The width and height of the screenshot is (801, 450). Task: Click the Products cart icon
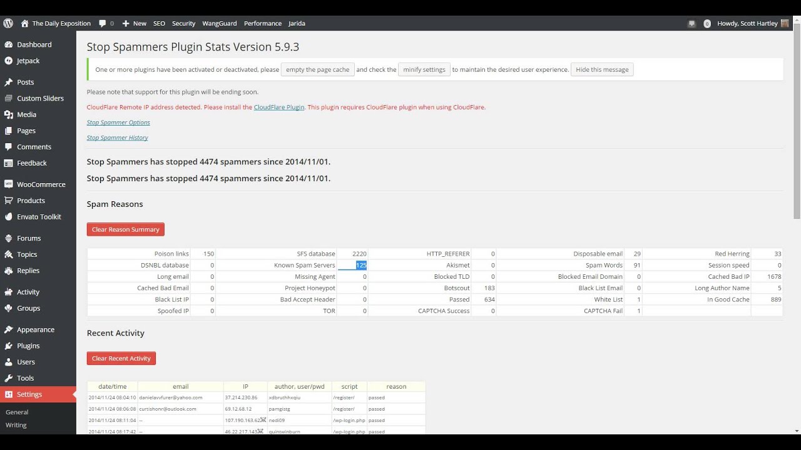pos(8,201)
